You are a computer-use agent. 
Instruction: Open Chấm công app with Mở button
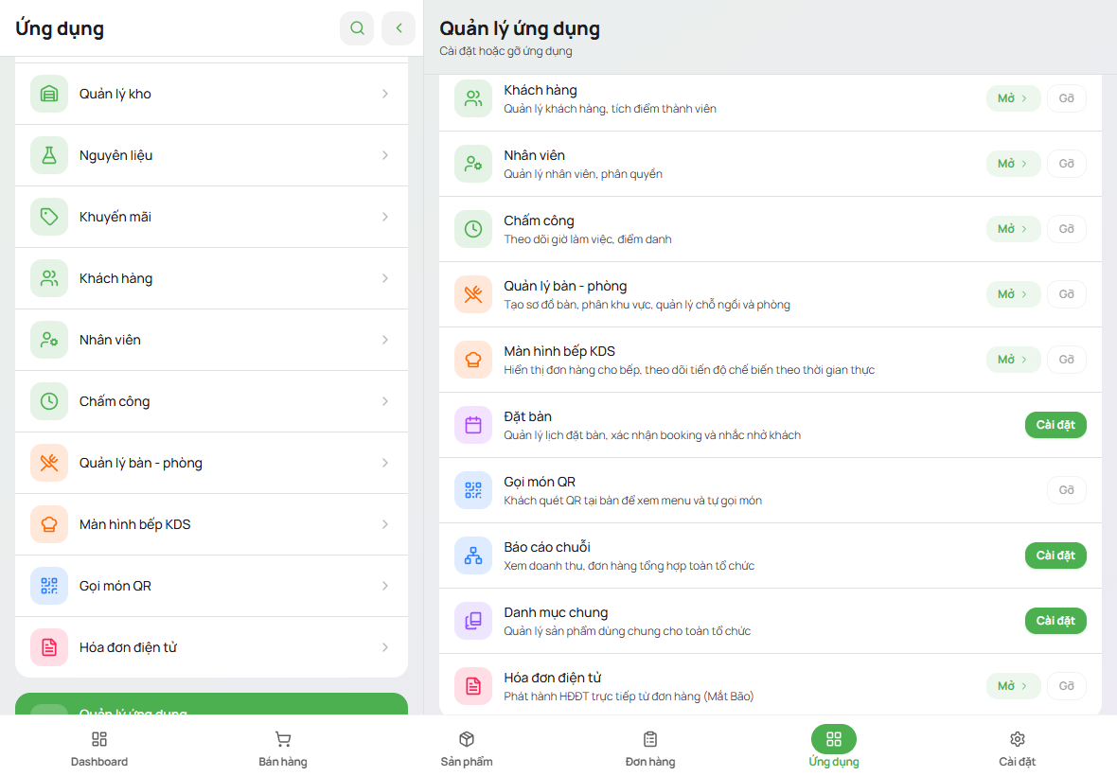1013,229
